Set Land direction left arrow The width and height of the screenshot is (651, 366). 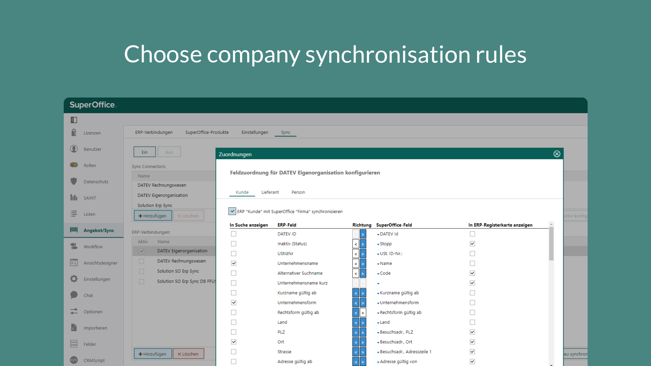pyautogui.click(x=356, y=323)
